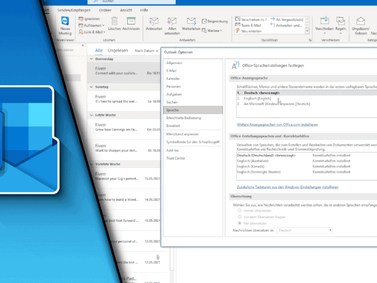Screen dimensions: 377x283
Task: Click attachment paperclip on 12.05.2021 mail
Action: pos(158,257)
